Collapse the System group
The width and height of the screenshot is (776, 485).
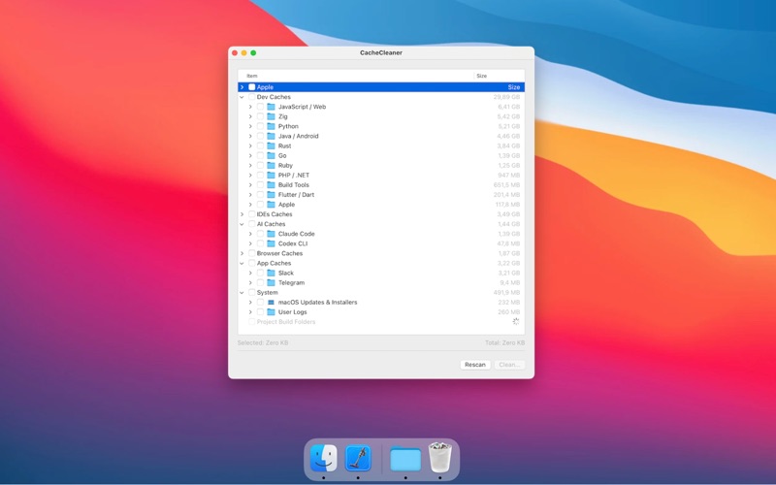click(242, 293)
